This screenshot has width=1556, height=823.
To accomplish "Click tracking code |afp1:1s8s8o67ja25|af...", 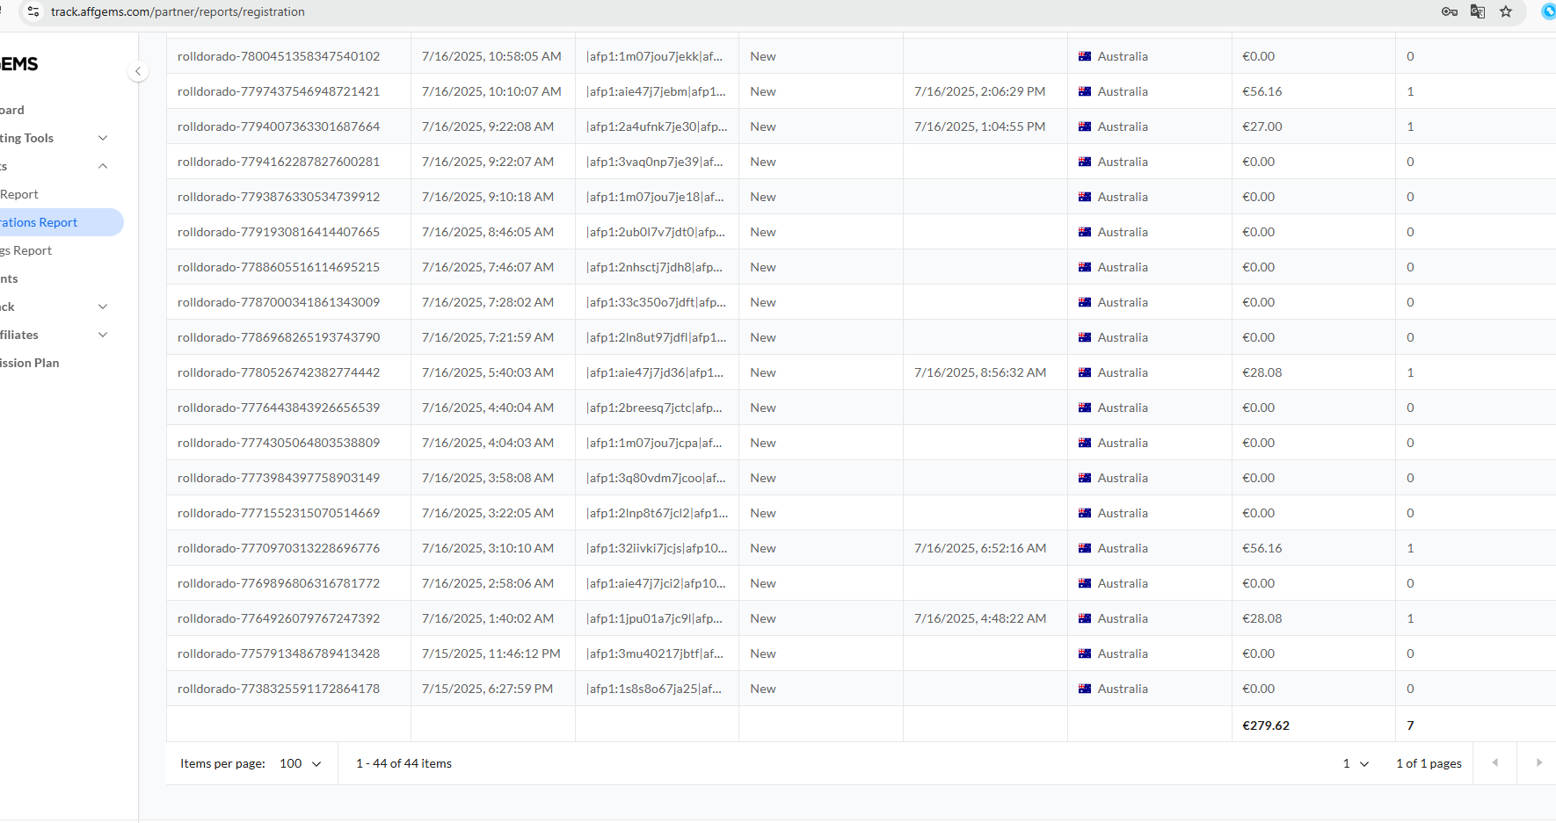I will (x=654, y=689).
